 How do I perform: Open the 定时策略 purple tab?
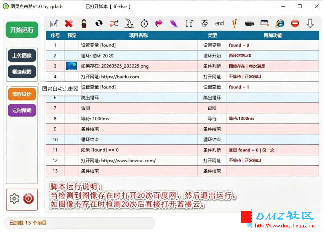[x=22, y=110]
